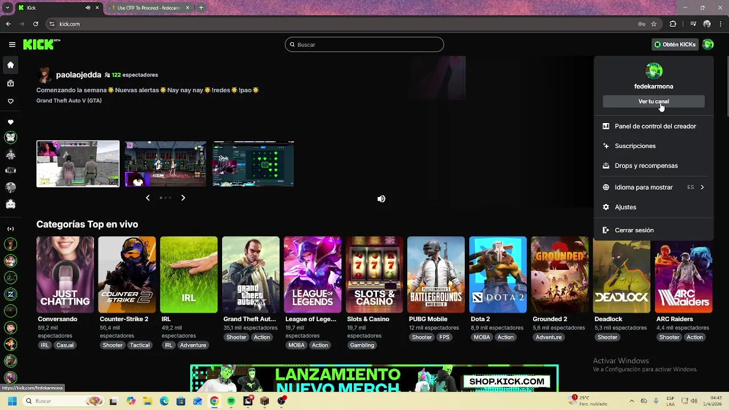
Task: Open a new browser tab with the plus button
Action: coord(201,8)
